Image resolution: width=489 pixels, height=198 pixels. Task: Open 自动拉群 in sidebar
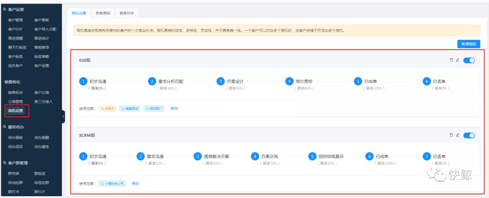[x=15, y=182]
